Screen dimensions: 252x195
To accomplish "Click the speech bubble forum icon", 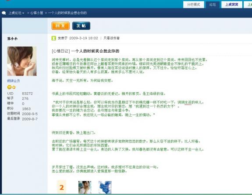I will (x=4, y=13).
